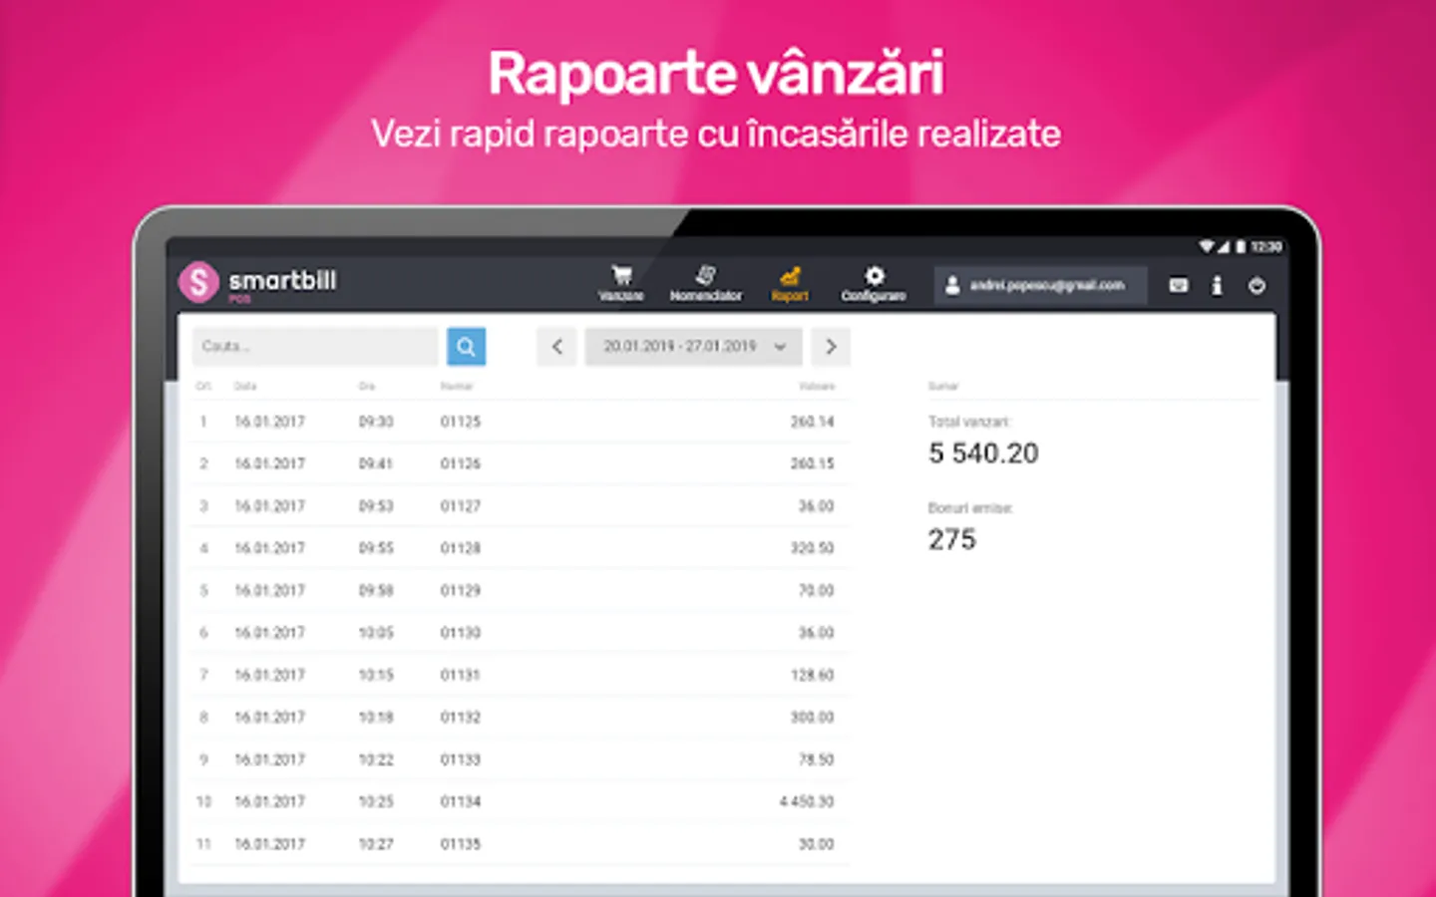This screenshot has width=1436, height=897.
Task: Click the smartbill logo
Action: (x=258, y=282)
